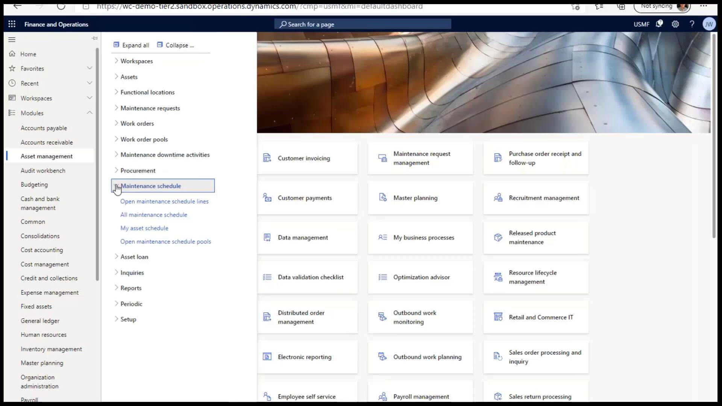Select Asset management in the modules list

tap(47, 156)
